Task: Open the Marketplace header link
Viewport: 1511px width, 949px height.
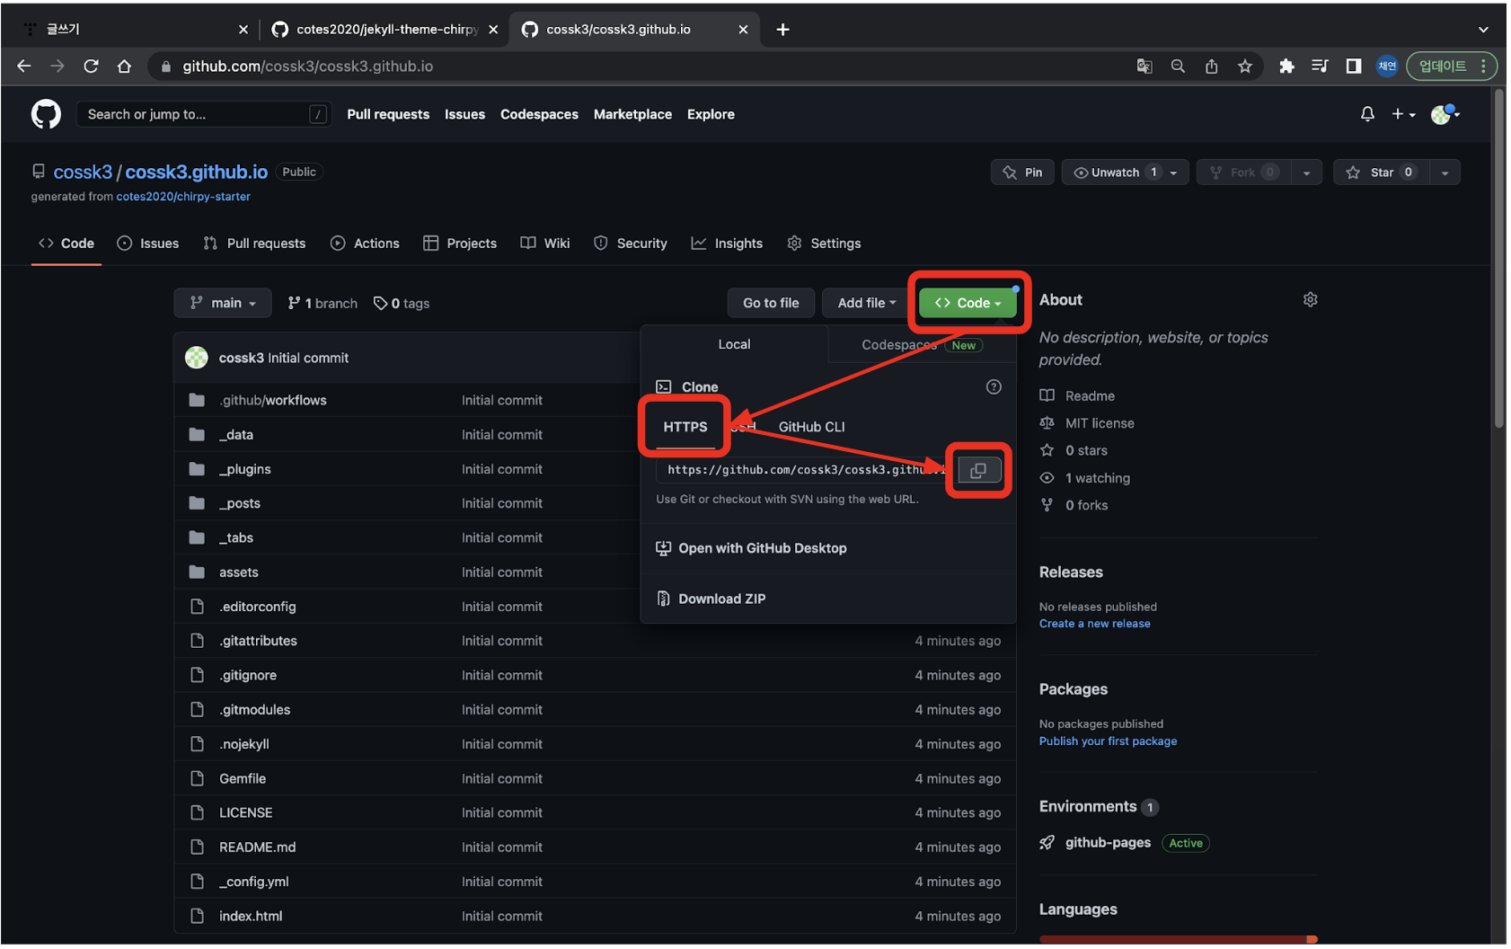Action: tap(632, 114)
